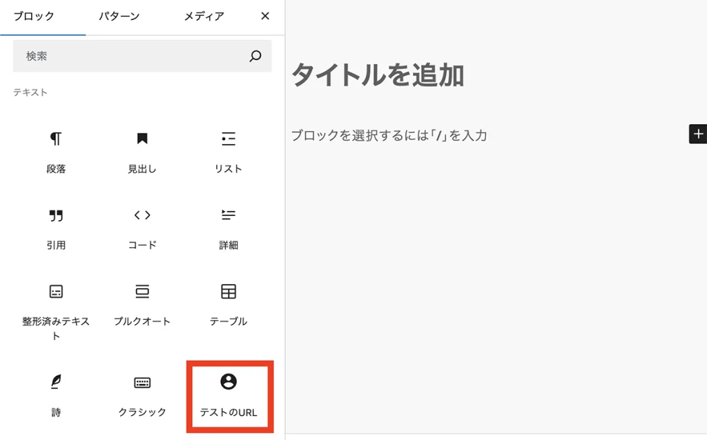Click the search magnifier icon
This screenshot has width=707, height=440.
255,56
